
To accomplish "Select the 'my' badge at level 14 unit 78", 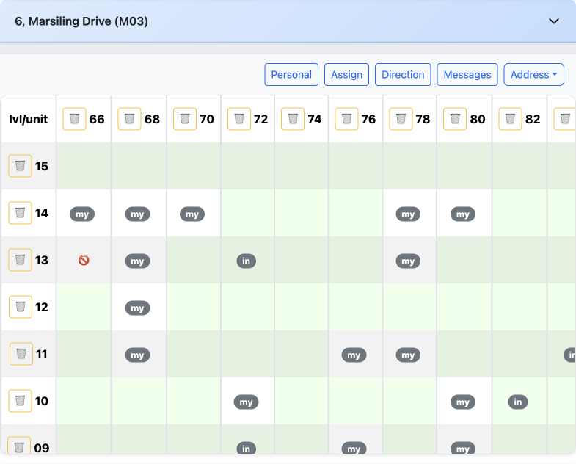I will pos(408,214).
